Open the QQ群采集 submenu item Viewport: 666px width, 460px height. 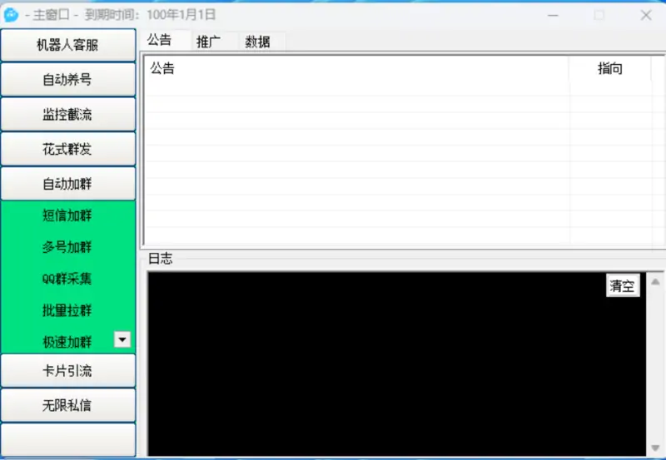[67, 279]
